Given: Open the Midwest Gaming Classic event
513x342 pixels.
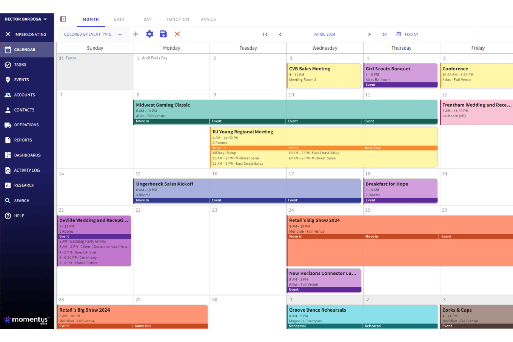Looking at the screenshot, I should point(286,112).
